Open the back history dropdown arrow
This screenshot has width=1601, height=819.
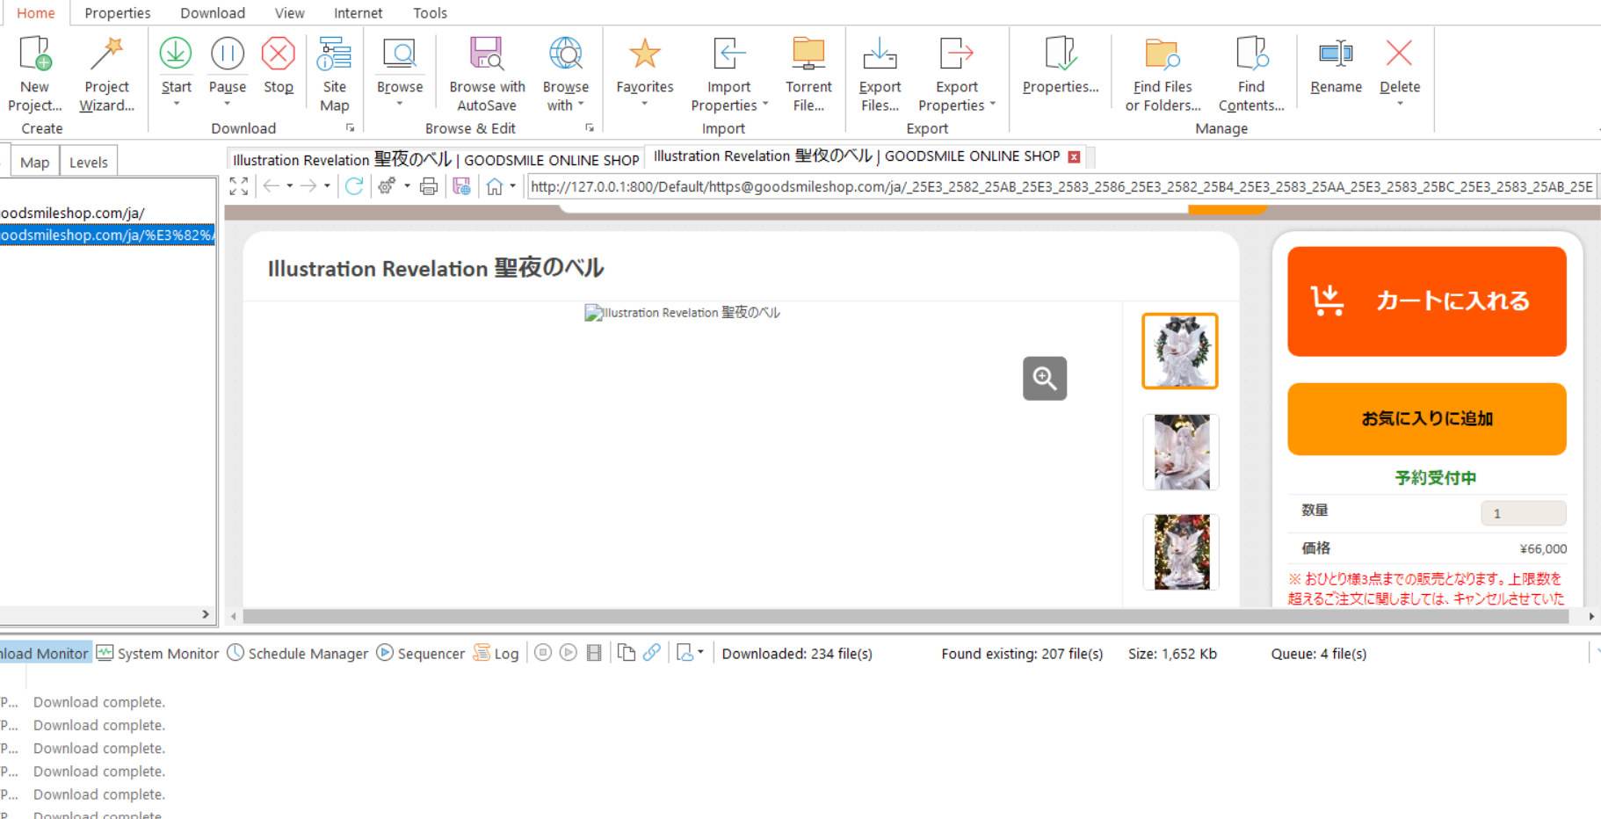tap(289, 186)
